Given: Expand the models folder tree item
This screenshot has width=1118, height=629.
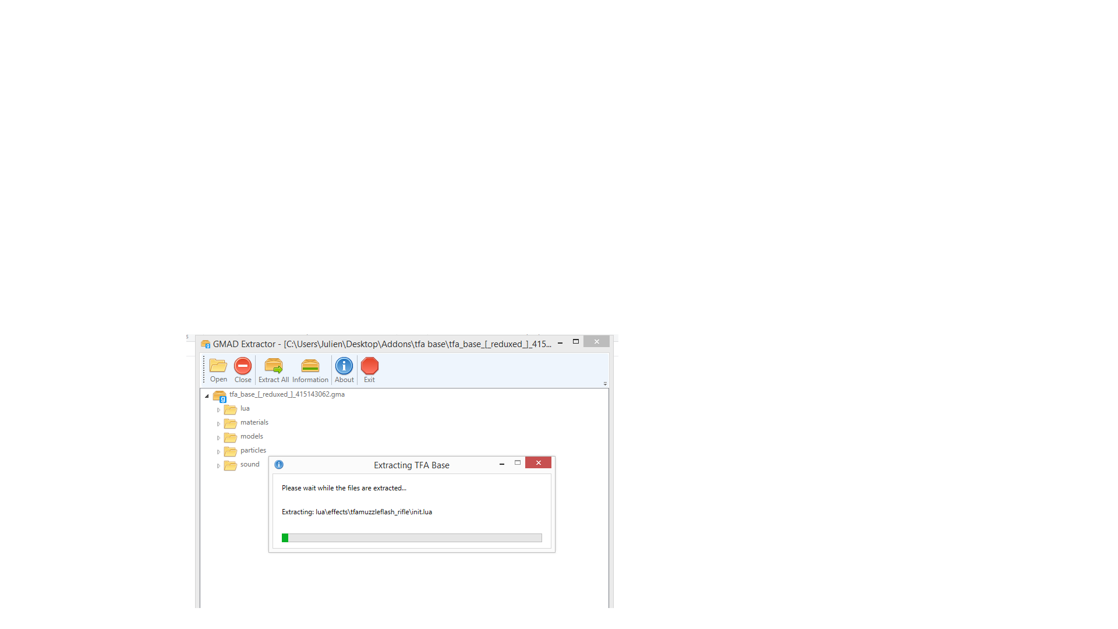Looking at the screenshot, I should pos(220,436).
